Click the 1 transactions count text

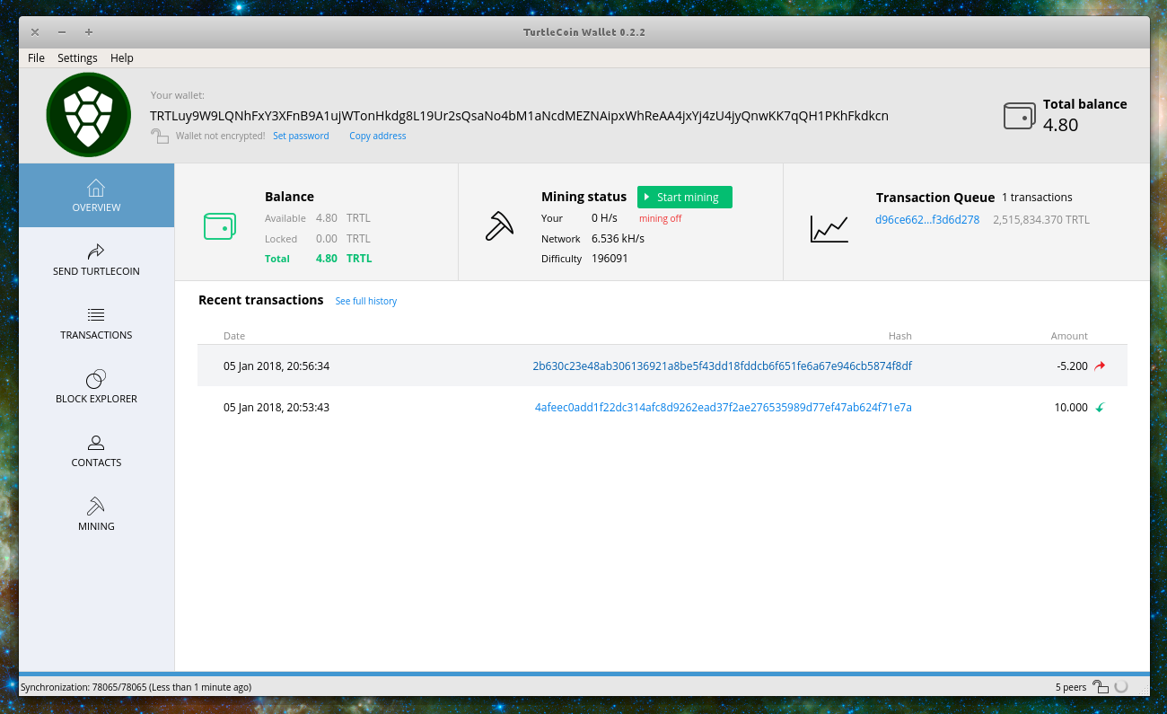tap(1037, 198)
